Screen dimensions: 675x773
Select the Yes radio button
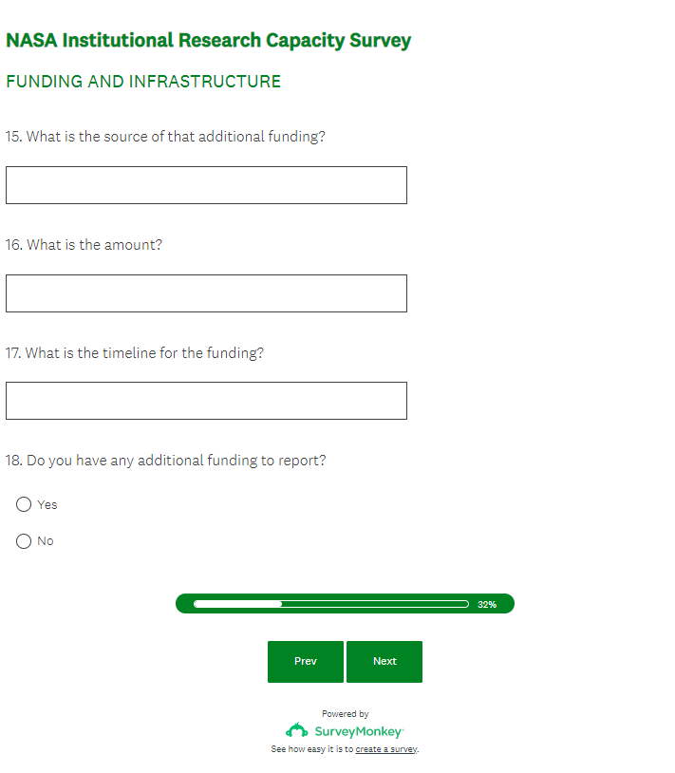pyautogui.click(x=24, y=504)
